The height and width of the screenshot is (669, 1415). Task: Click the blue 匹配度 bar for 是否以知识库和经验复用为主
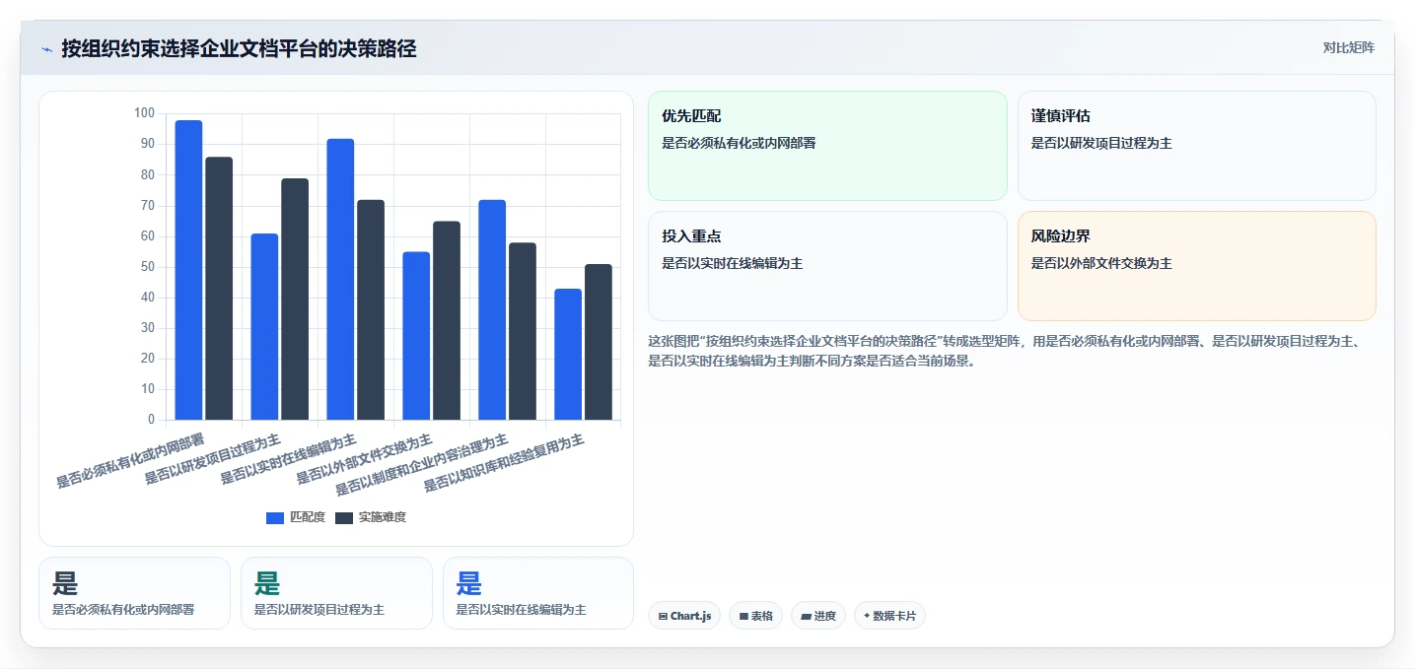point(568,355)
